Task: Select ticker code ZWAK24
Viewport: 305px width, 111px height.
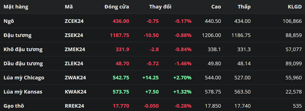Action: pyautogui.click(x=75, y=78)
